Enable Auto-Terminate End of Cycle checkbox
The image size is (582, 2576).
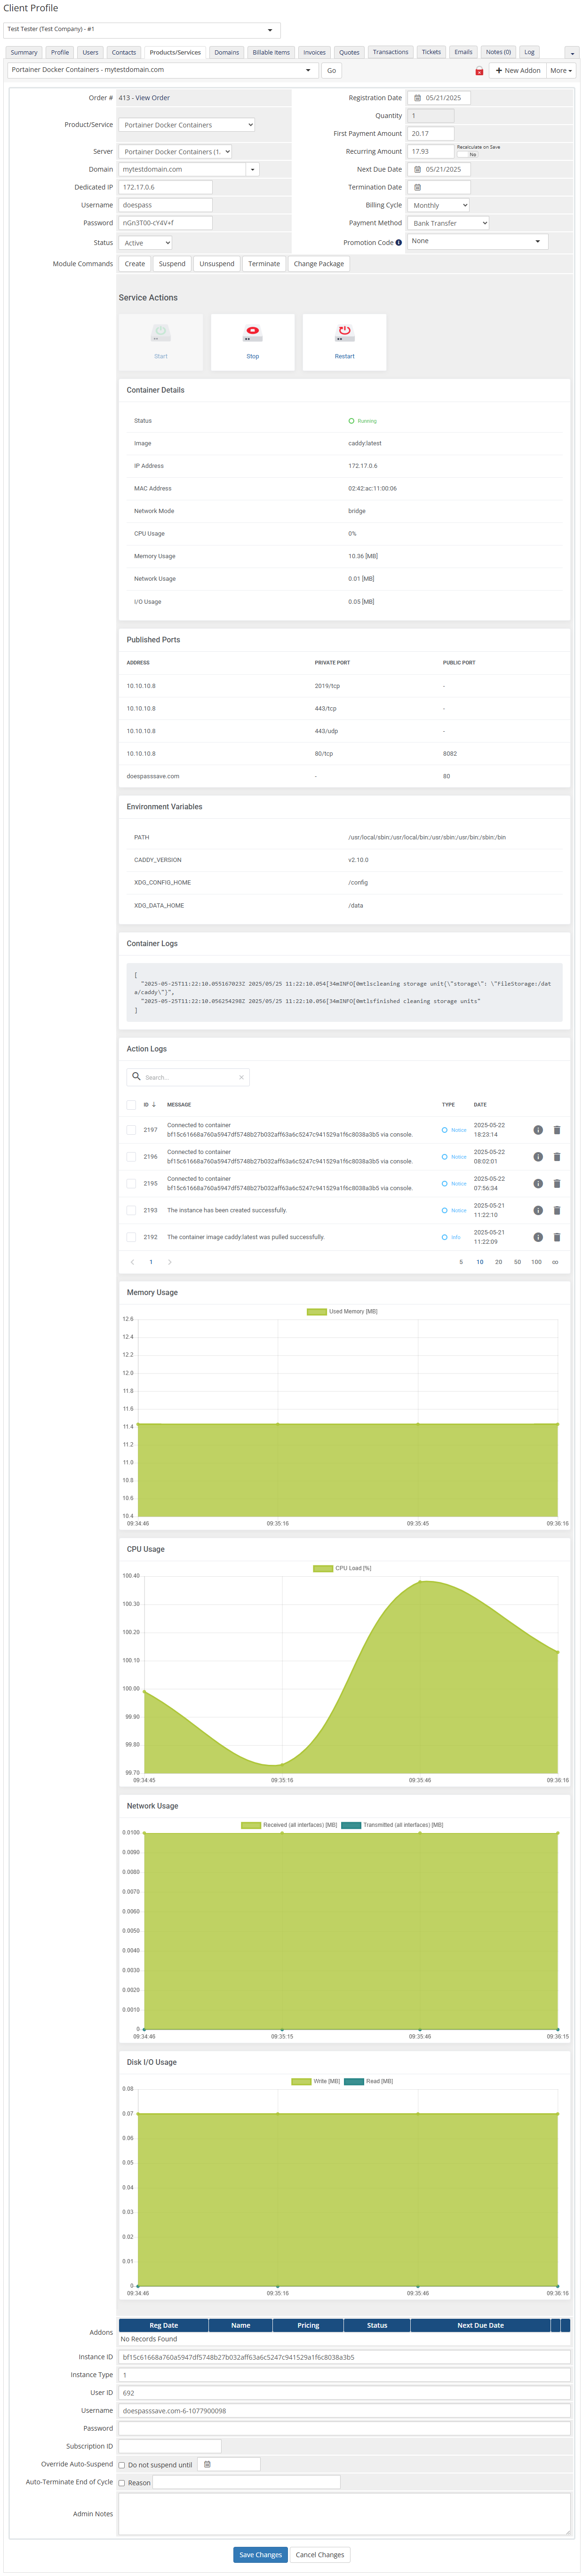click(122, 2483)
